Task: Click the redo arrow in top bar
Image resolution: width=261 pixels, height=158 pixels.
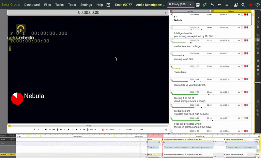Action: 219,5
